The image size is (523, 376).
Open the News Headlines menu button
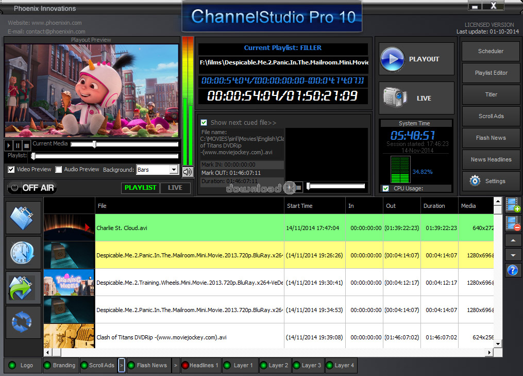[x=491, y=159]
